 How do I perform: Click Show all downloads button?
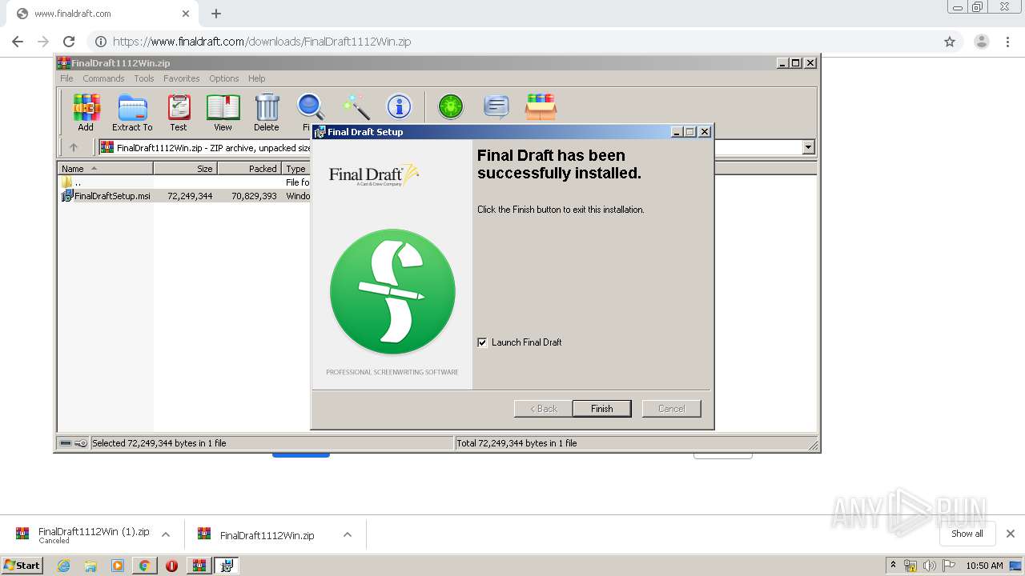pyautogui.click(x=967, y=534)
